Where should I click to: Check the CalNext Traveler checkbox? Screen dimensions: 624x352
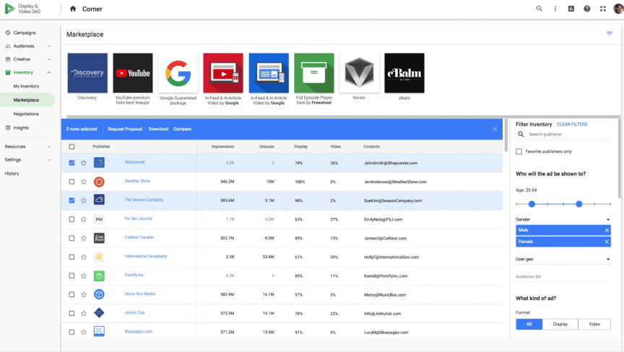click(71, 238)
